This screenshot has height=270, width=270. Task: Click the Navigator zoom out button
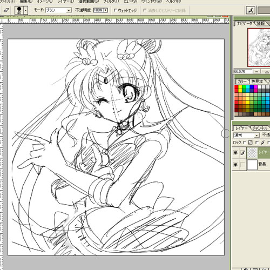click(x=257, y=71)
